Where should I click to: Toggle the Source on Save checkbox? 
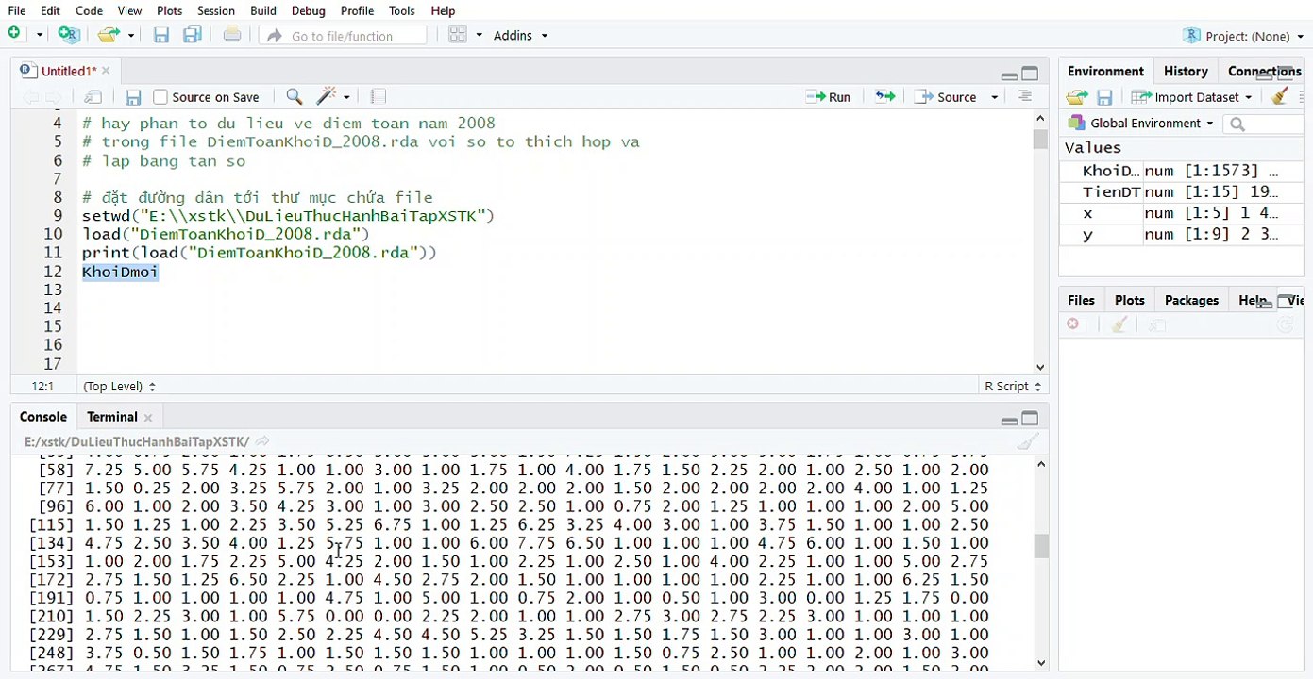[160, 97]
